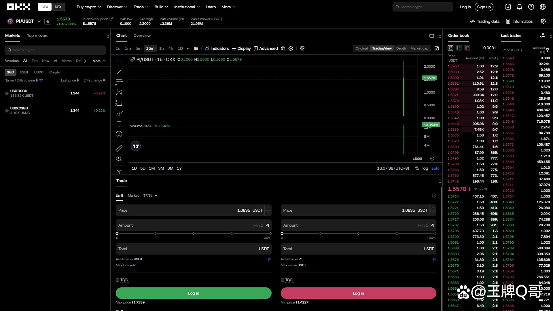The image size is (553, 311).
Task: Switch chart to Depth view
Action: (401, 48)
